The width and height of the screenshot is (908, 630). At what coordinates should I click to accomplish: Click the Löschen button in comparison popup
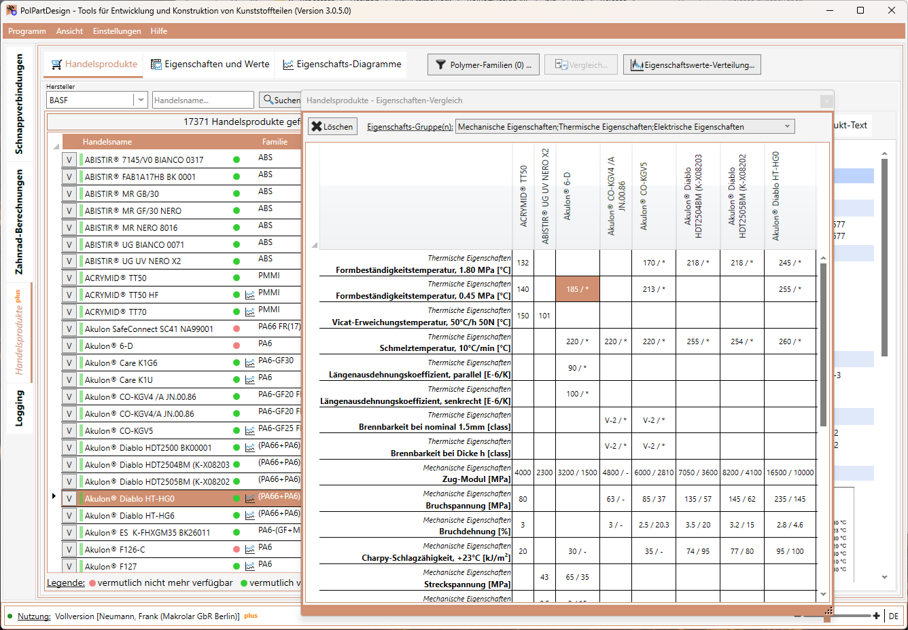click(x=332, y=126)
